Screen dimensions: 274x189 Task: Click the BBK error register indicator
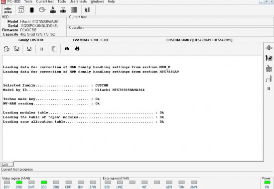108,183
